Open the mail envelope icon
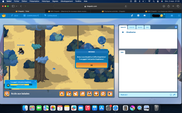Viewport: 182px width, 113px height. point(172,16)
